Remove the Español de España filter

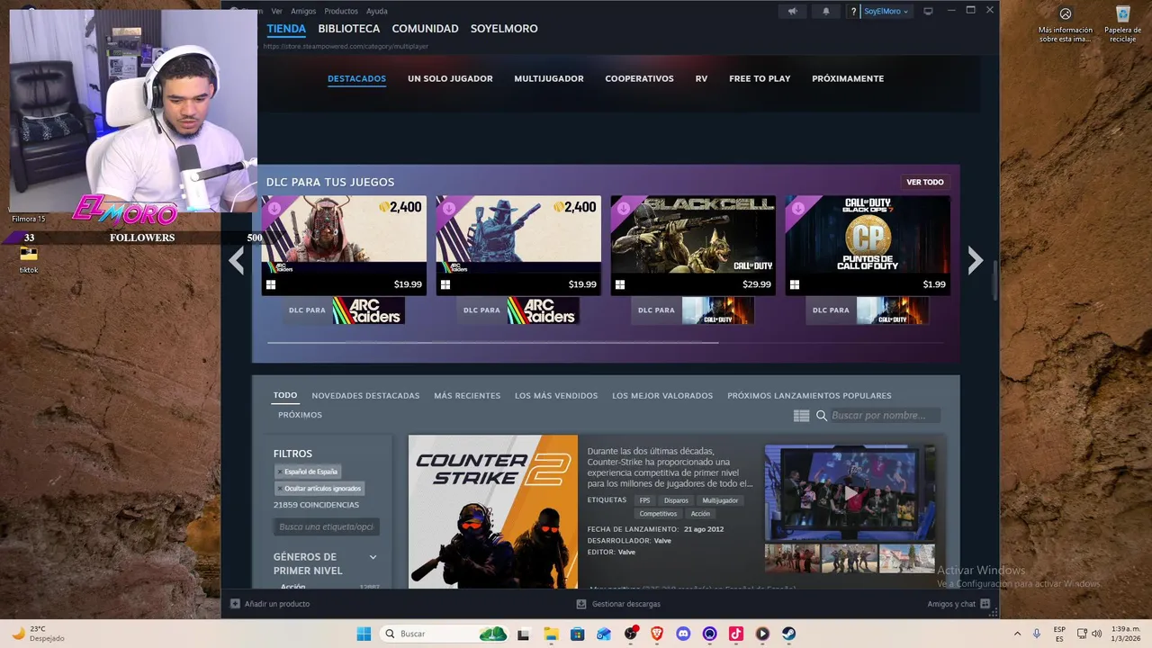308,472
